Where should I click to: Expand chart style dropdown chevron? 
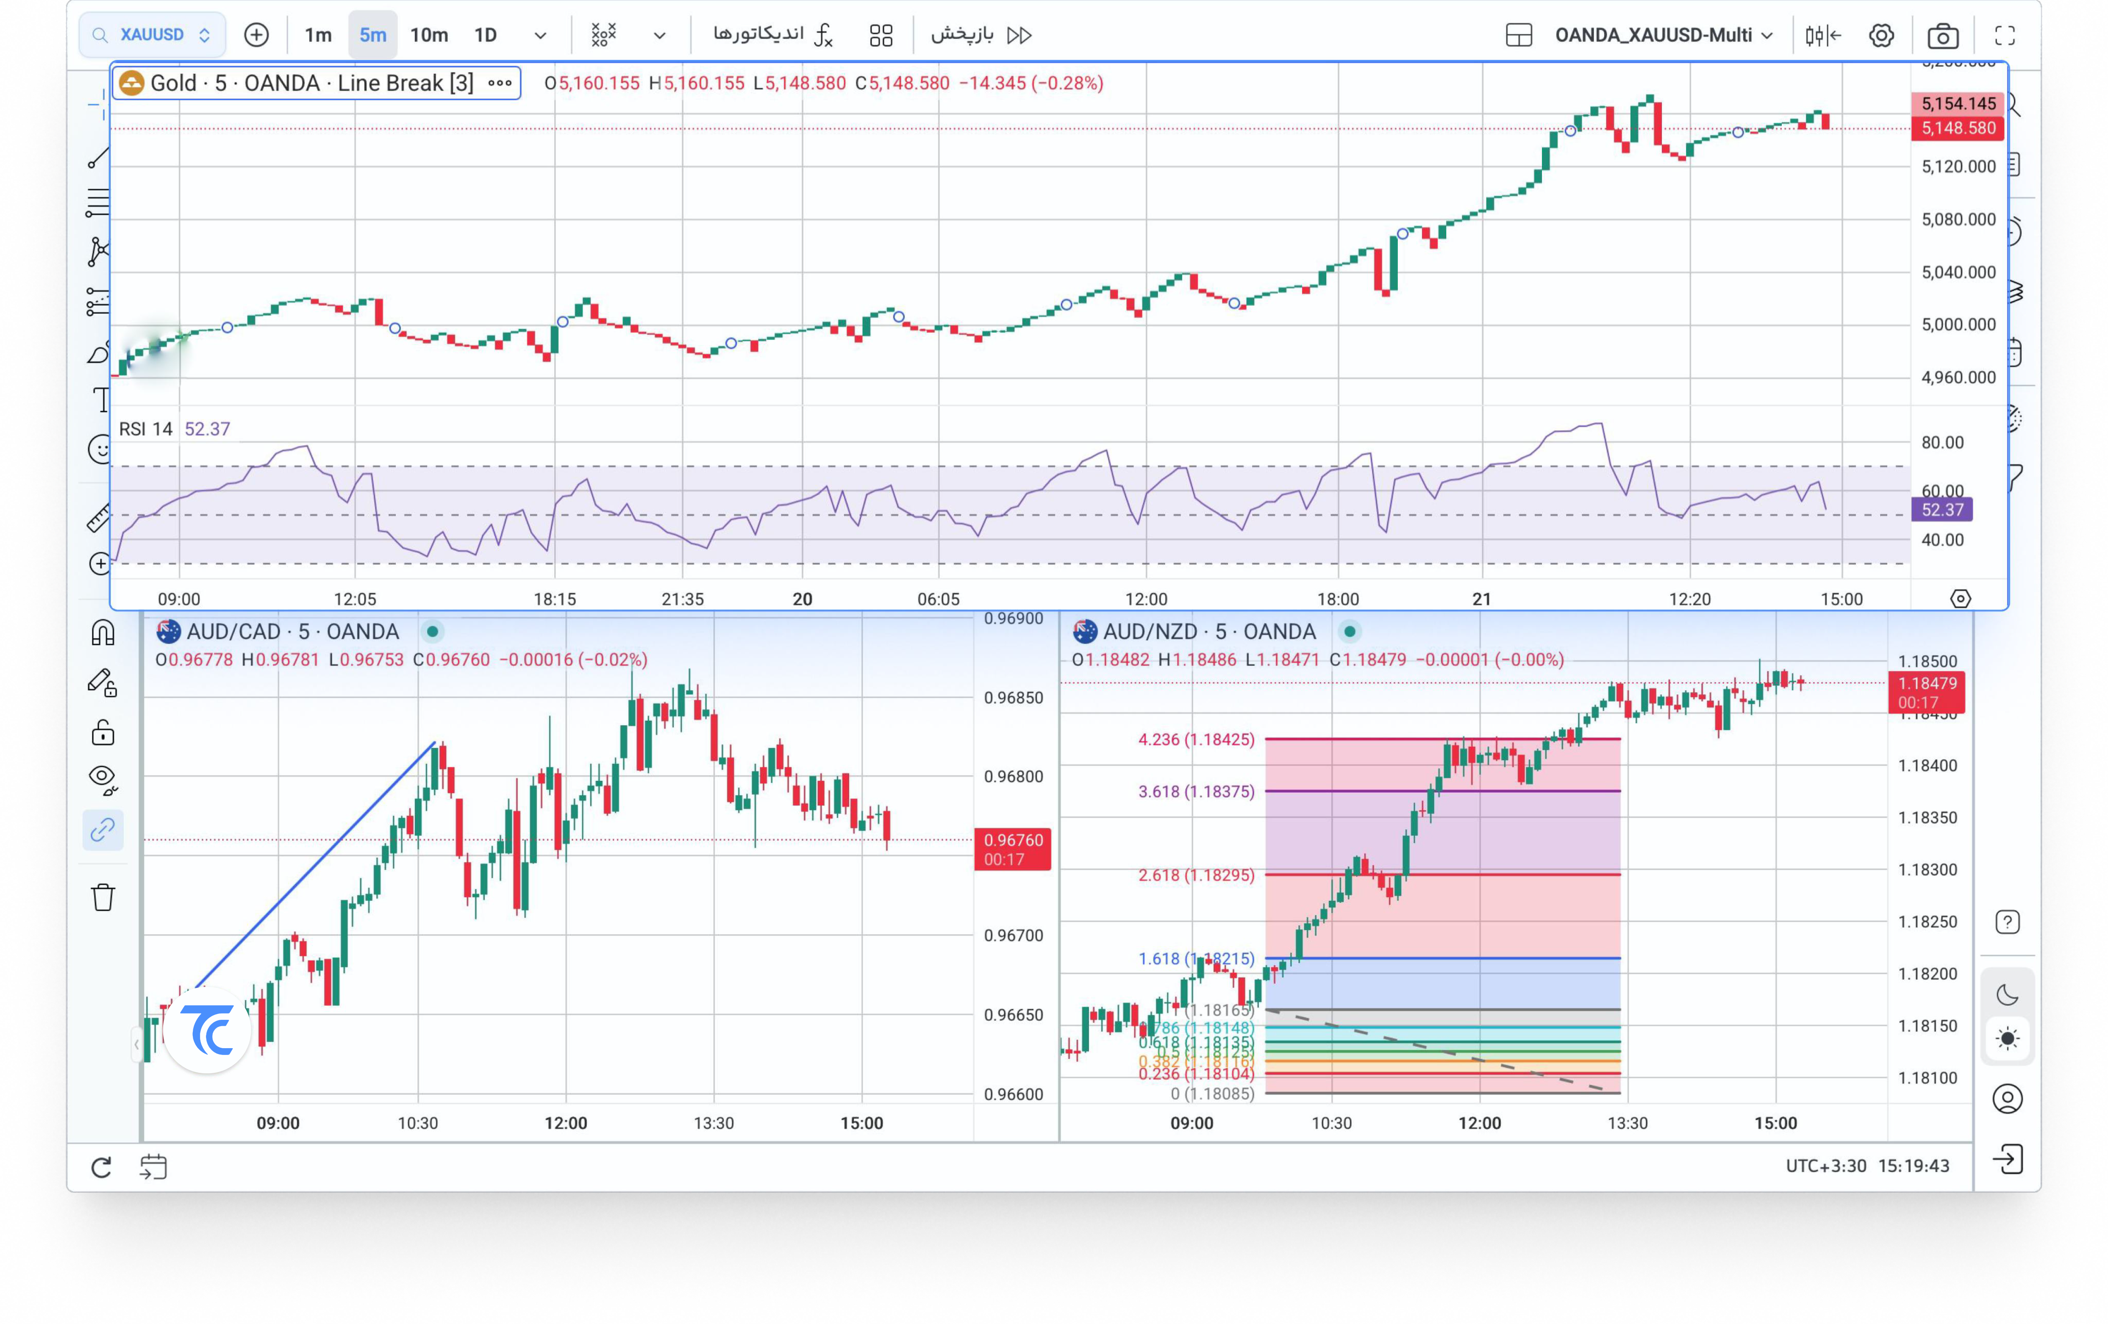point(659,36)
